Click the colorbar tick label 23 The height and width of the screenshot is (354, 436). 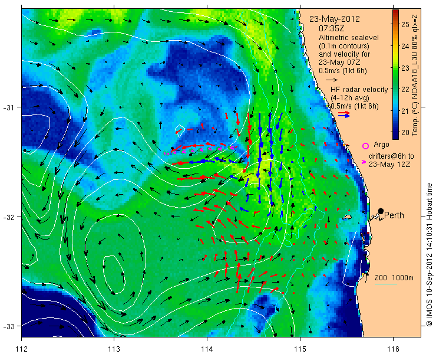[x=405, y=68]
